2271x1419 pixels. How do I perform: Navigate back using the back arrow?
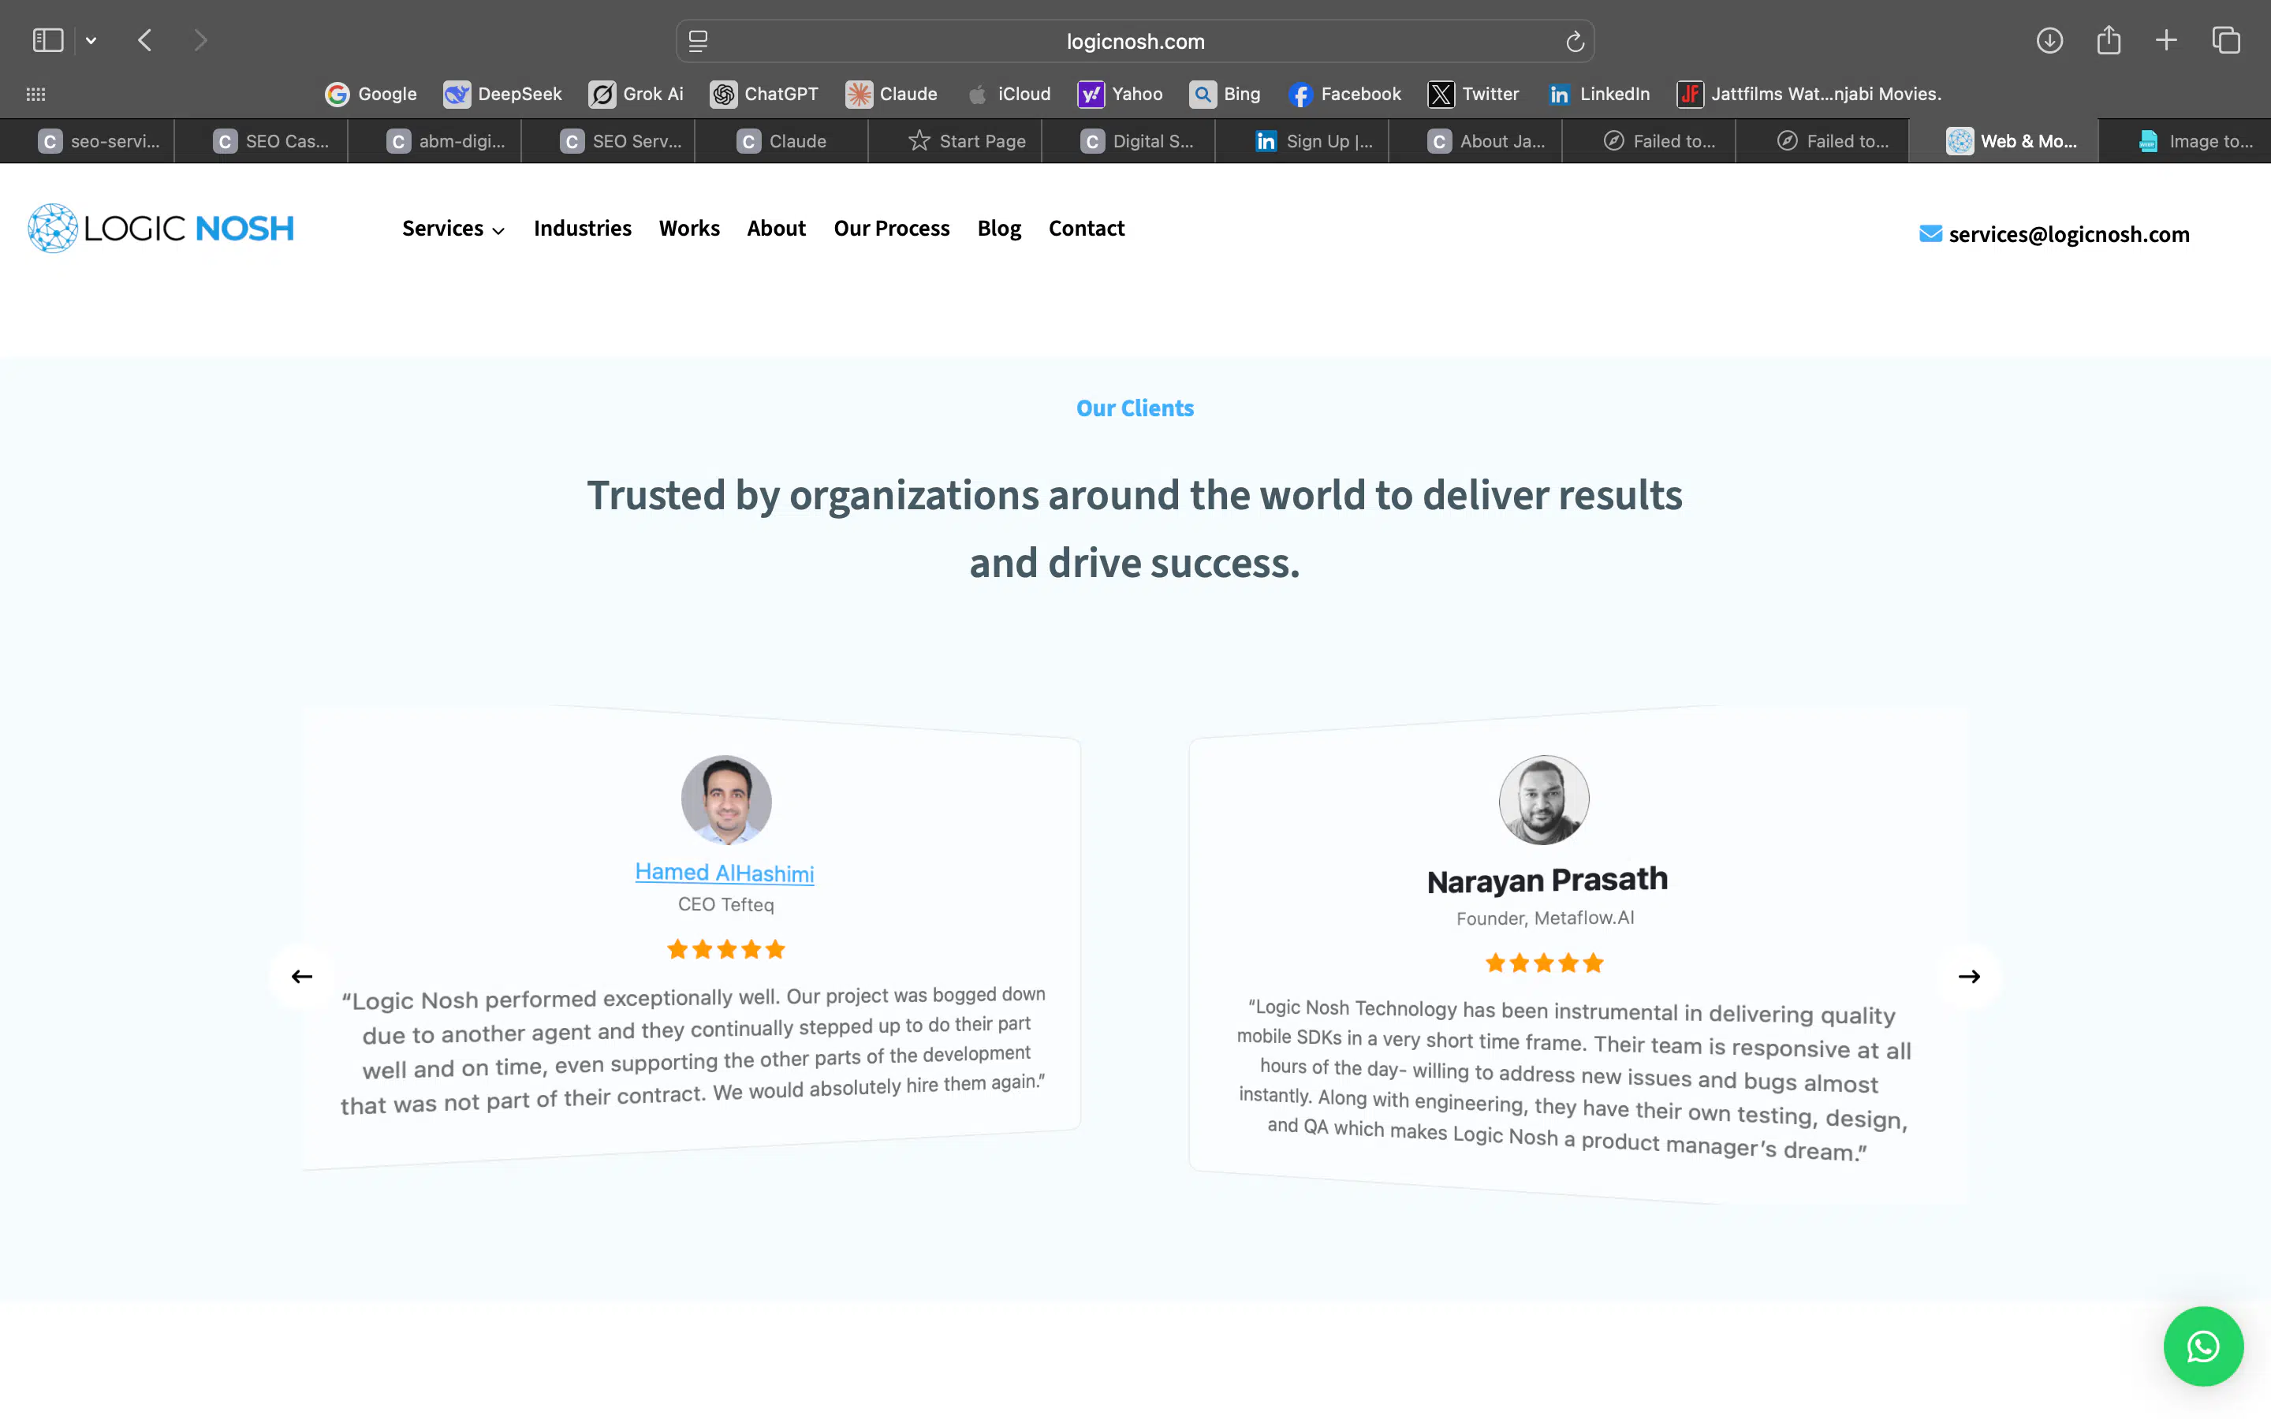(144, 40)
